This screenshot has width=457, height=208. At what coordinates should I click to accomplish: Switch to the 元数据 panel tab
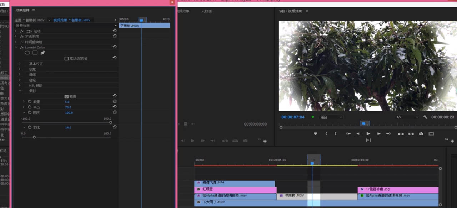[206, 11]
